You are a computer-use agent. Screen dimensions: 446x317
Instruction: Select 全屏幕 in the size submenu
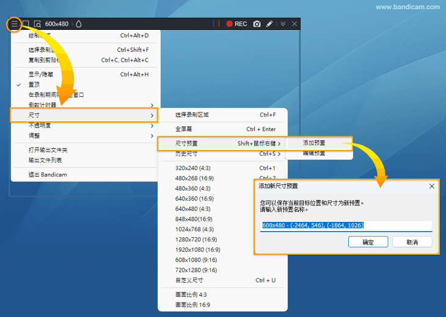point(223,129)
